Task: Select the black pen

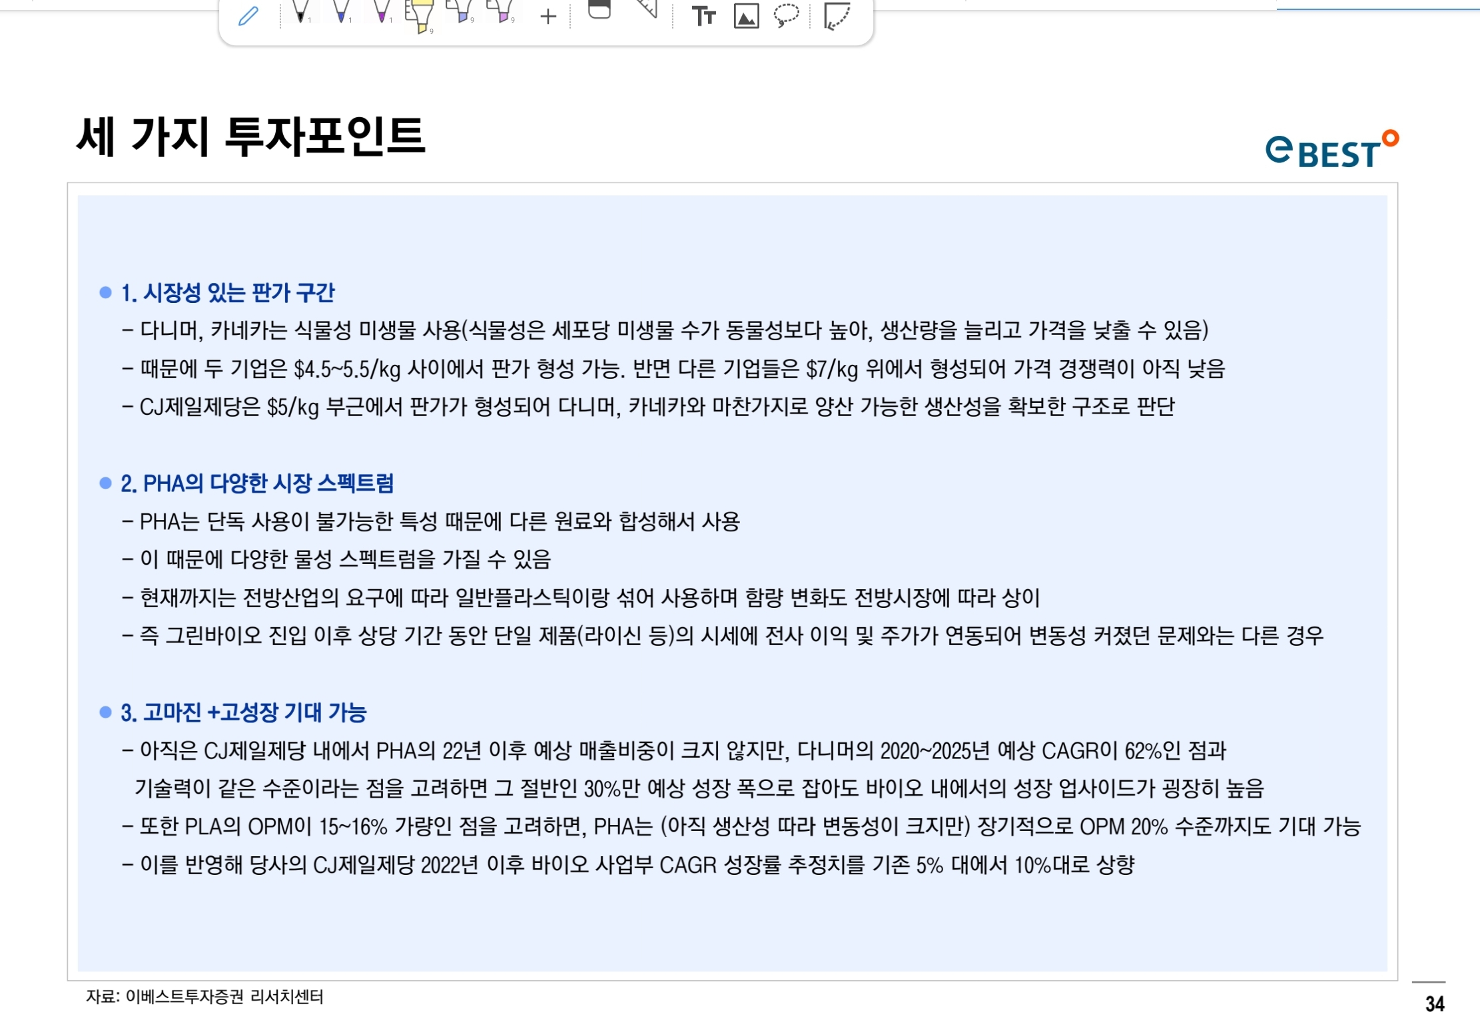Action: pyautogui.click(x=301, y=13)
